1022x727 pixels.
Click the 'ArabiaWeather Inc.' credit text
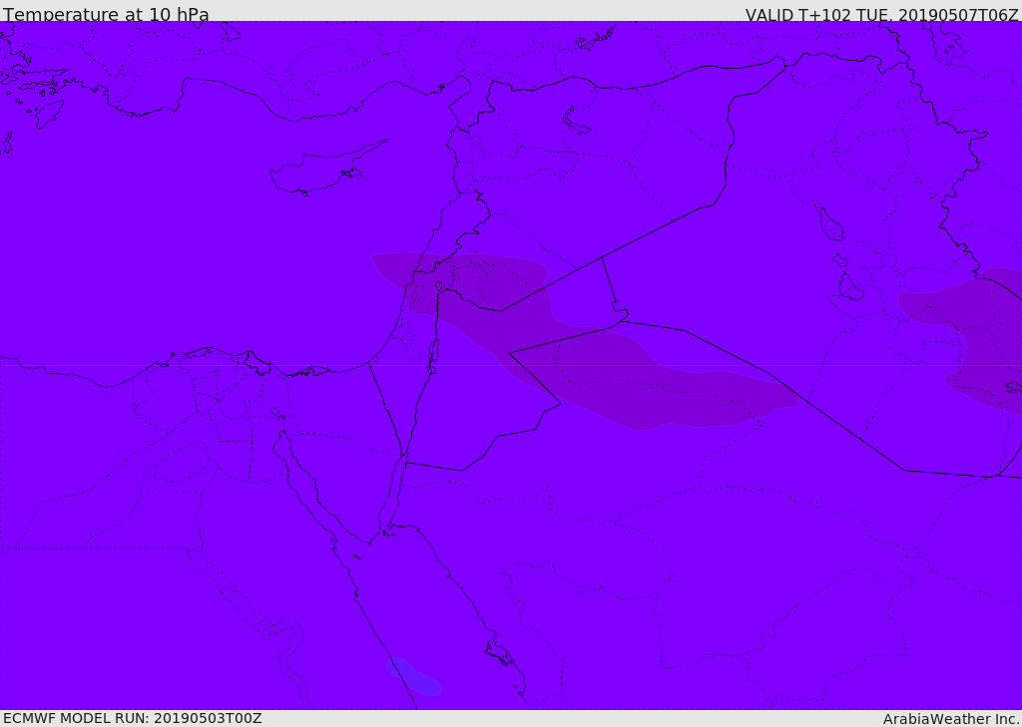pos(951,719)
